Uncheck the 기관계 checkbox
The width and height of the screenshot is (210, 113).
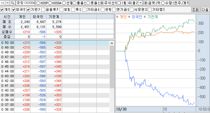(x=28, y=10)
